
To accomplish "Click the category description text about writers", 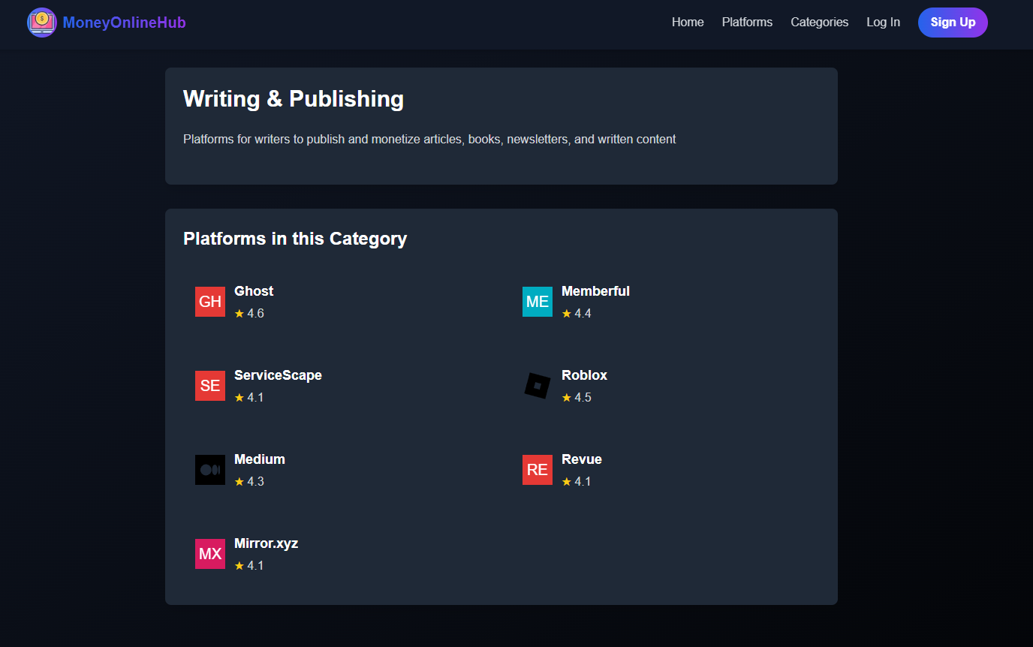I will coord(429,140).
